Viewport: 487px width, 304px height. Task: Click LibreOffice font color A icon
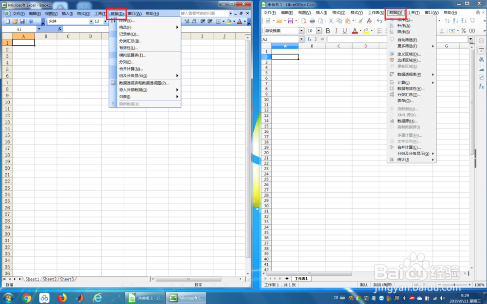pos(355,31)
